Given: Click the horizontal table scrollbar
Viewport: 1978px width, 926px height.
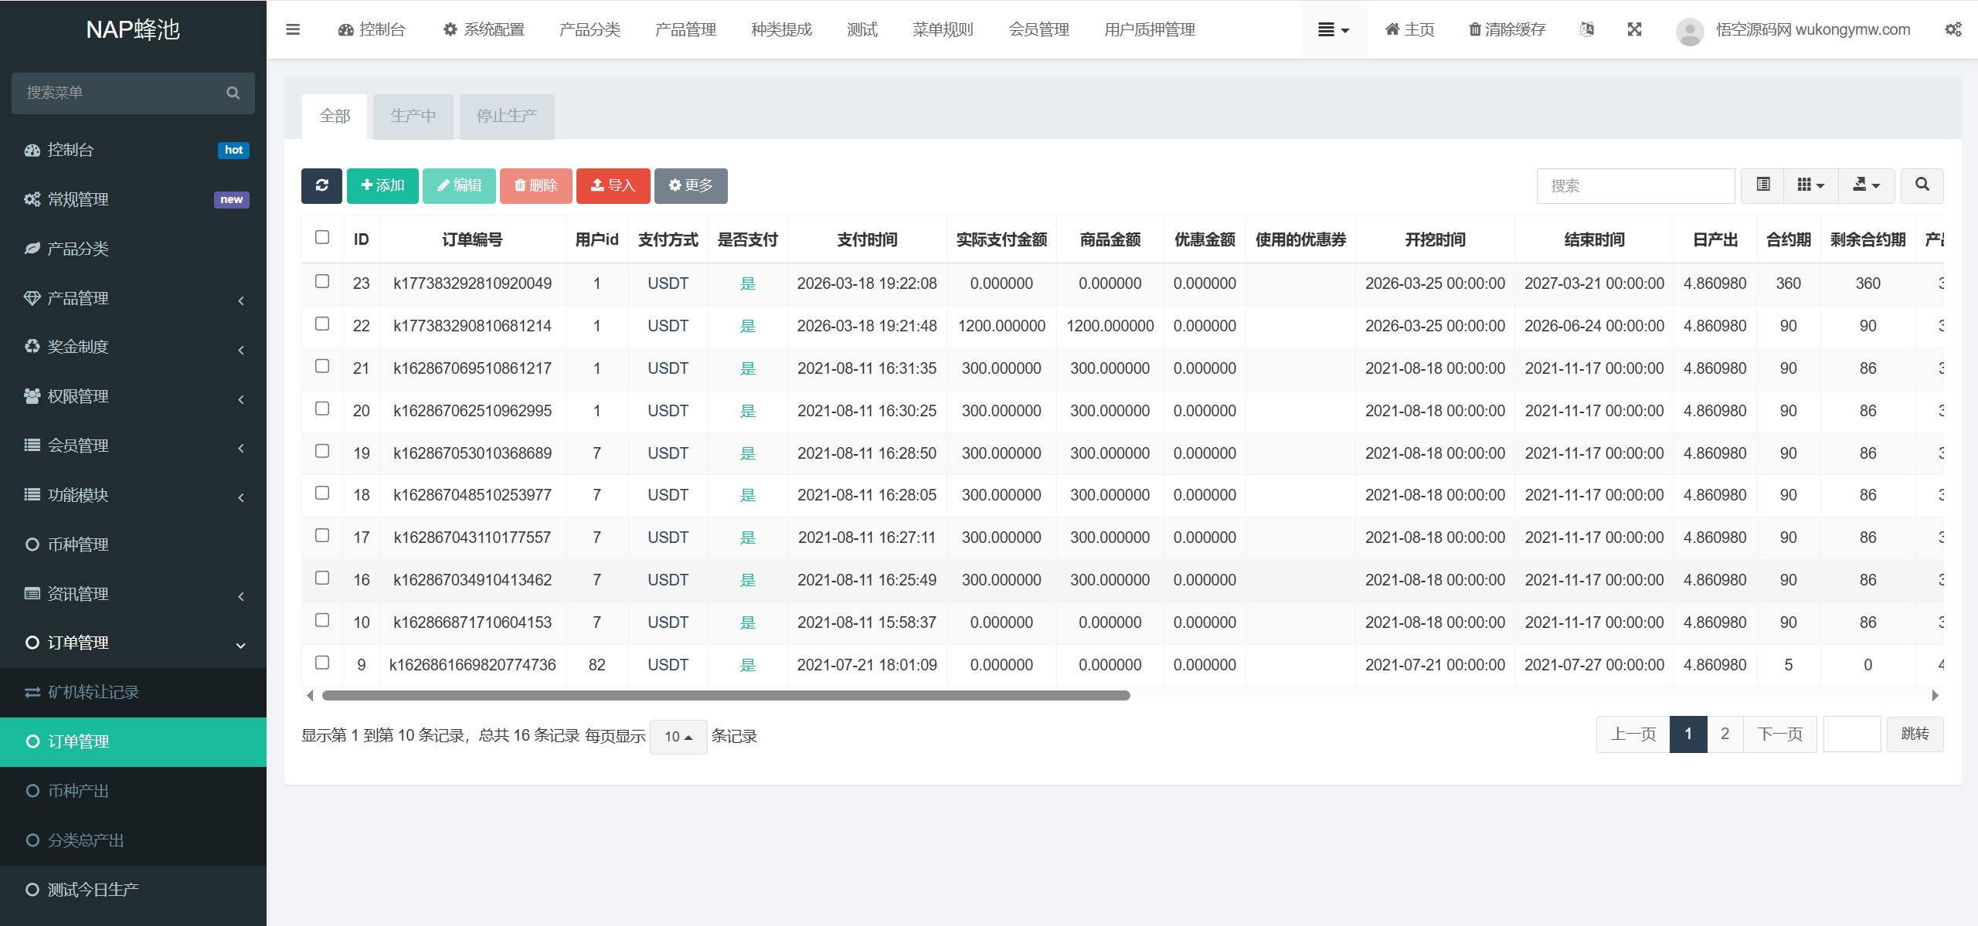Looking at the screenshot, I should point(726,695).
